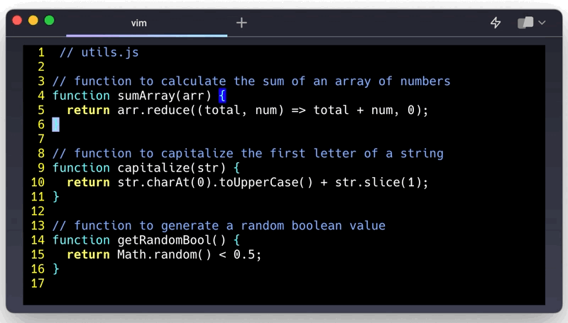Open a new tab with plus icon
The image size is (568, 323).
[x=241, y=23]
